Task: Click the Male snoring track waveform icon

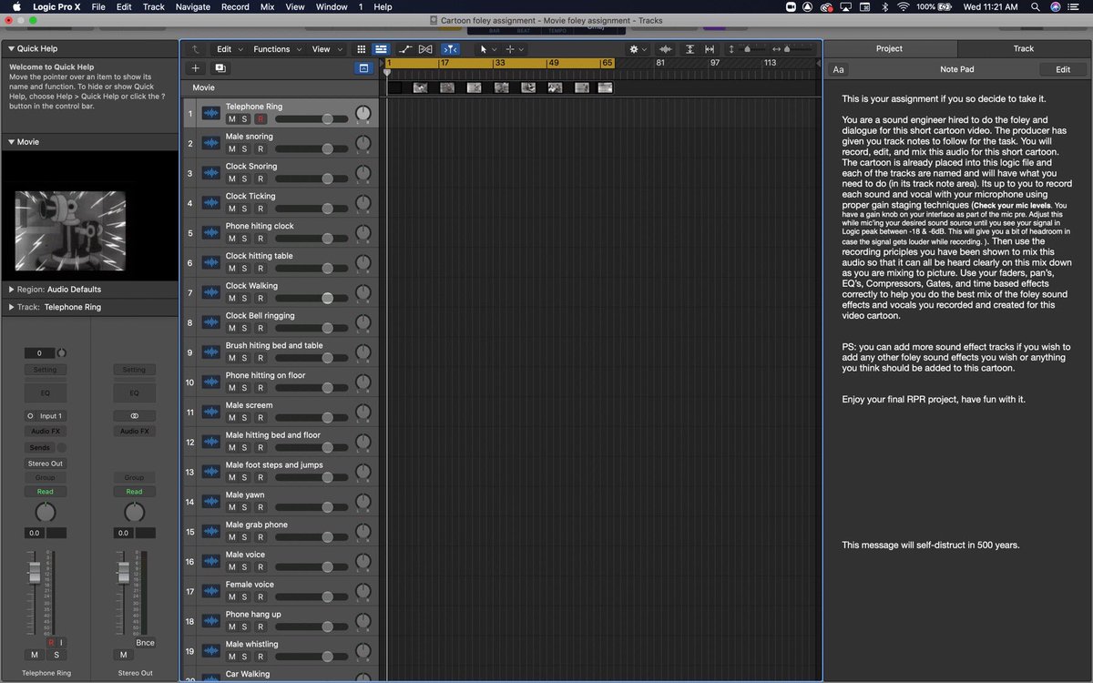Action: [211, 143]
